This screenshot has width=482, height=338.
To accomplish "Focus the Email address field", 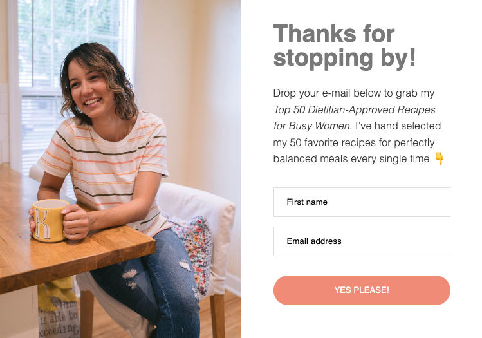I will pos(362,241).
